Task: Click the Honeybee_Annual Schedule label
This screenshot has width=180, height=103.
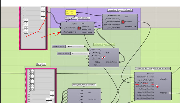Action: point(84,85)
